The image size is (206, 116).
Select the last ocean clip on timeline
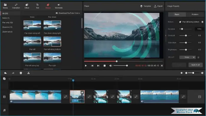pos(159,97)
